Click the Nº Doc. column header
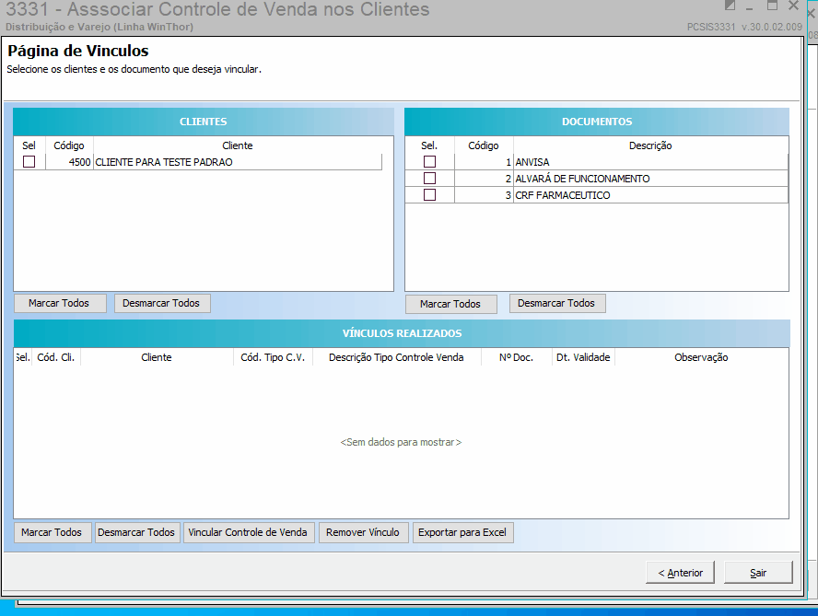 pos(517,357)
